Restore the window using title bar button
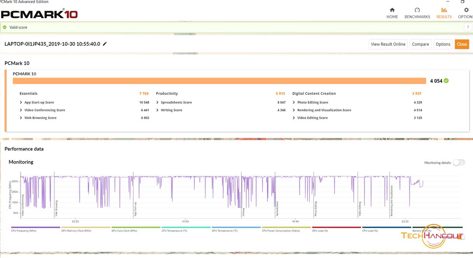 pos(462,2)
